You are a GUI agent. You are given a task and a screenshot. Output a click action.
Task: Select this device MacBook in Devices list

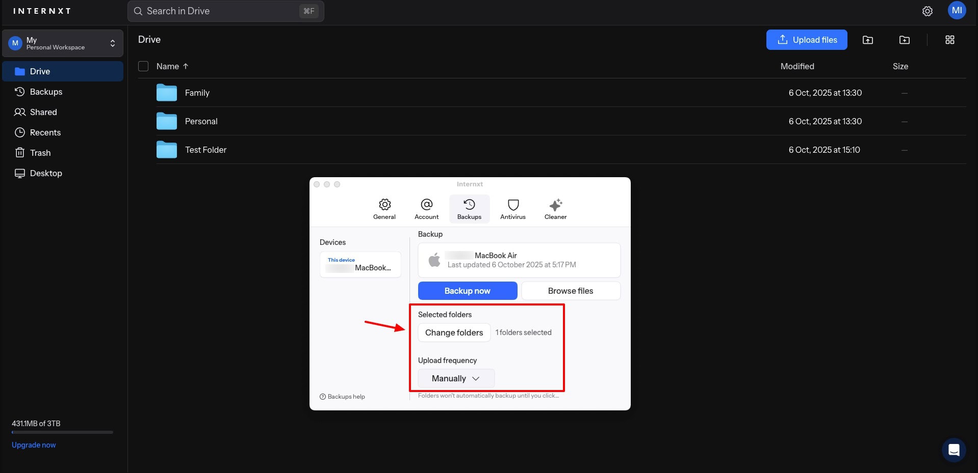(361, 264)
